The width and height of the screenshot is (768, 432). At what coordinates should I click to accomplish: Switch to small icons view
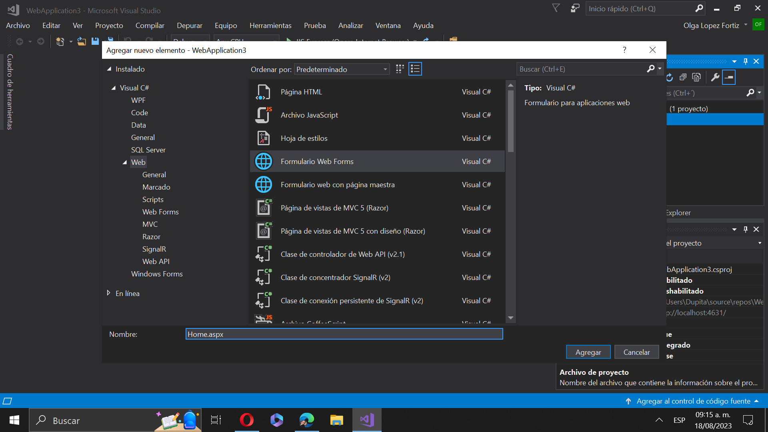pyautogui.click(x=400, y=69)
